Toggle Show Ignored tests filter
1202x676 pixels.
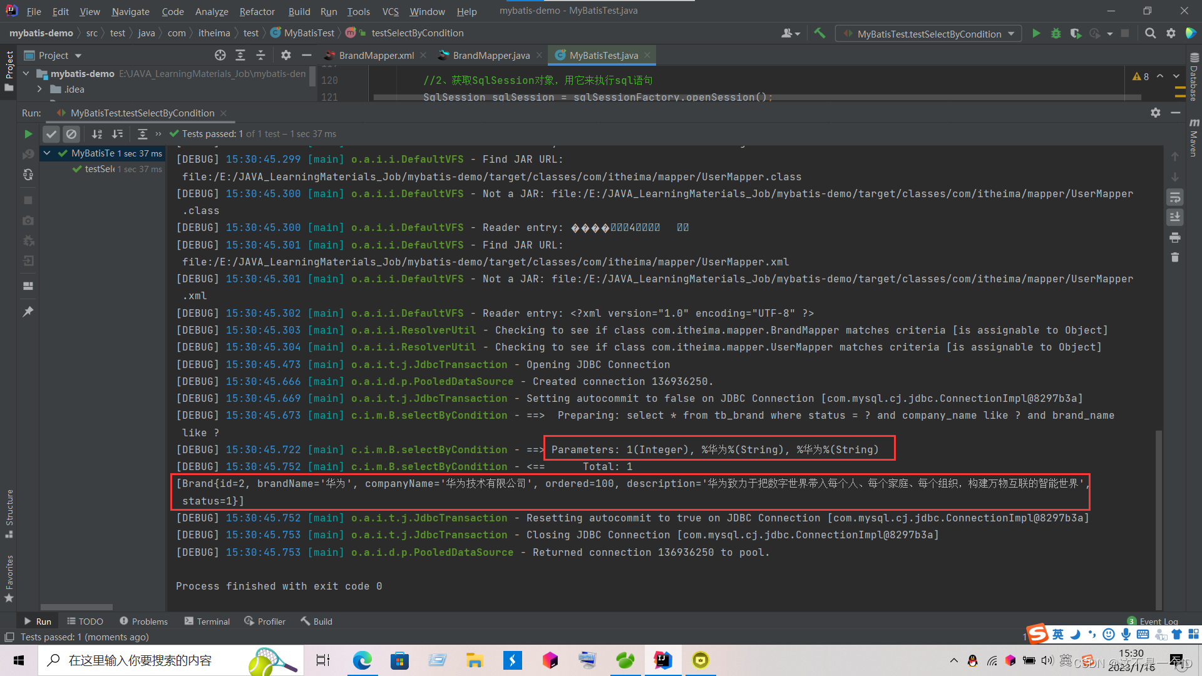[x=71, y=134]
